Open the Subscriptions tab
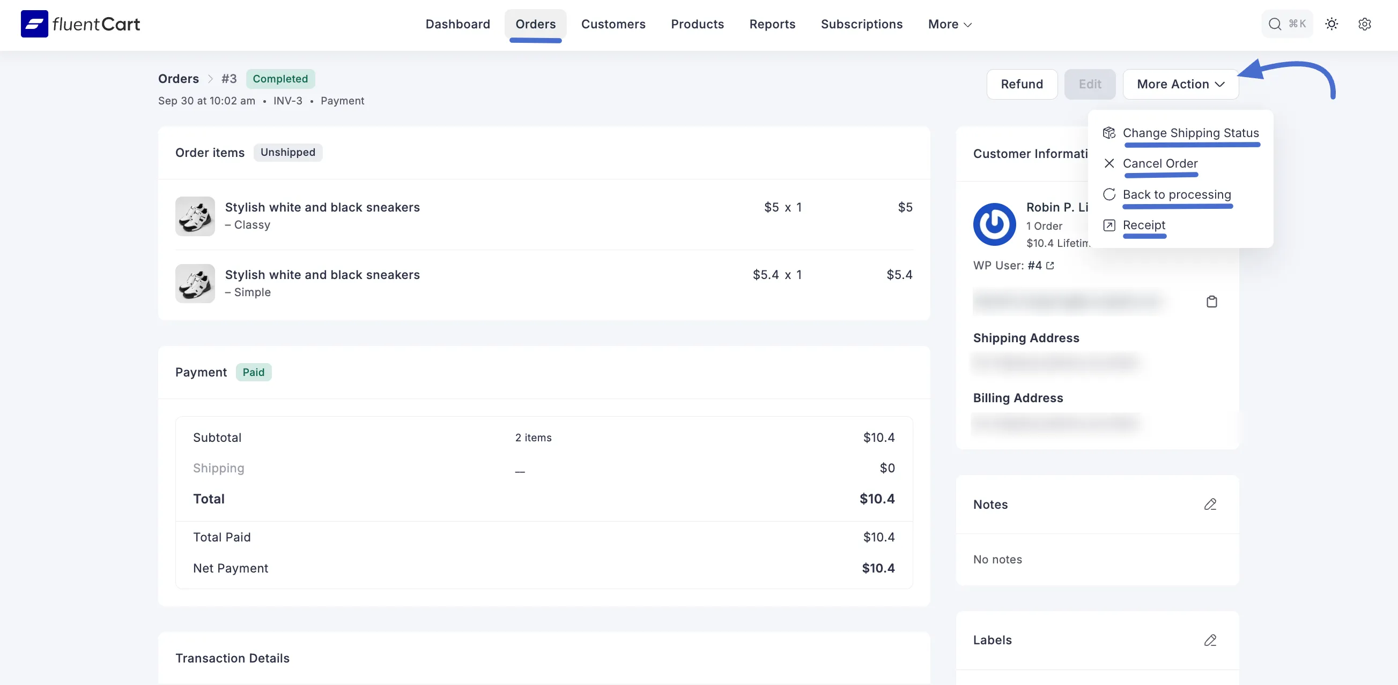1398x685 pixels. (862, 25)
